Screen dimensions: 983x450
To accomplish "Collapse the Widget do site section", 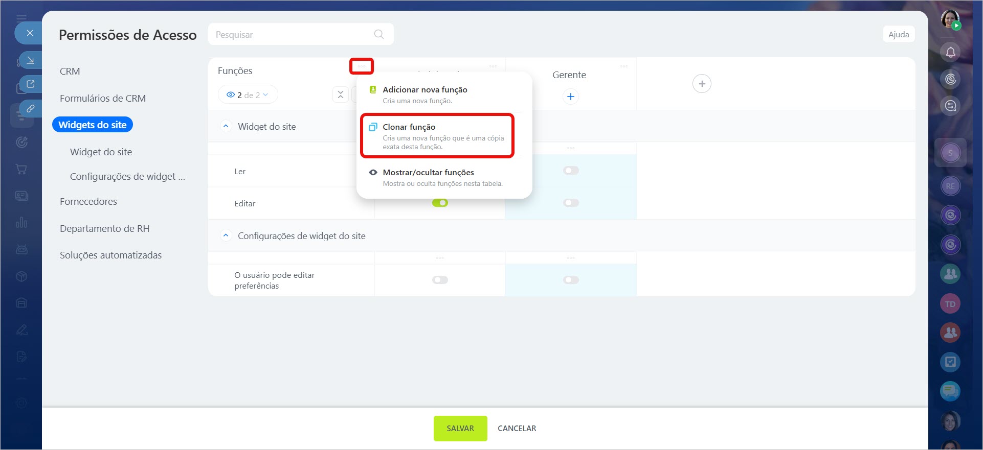I will (226, 126).
